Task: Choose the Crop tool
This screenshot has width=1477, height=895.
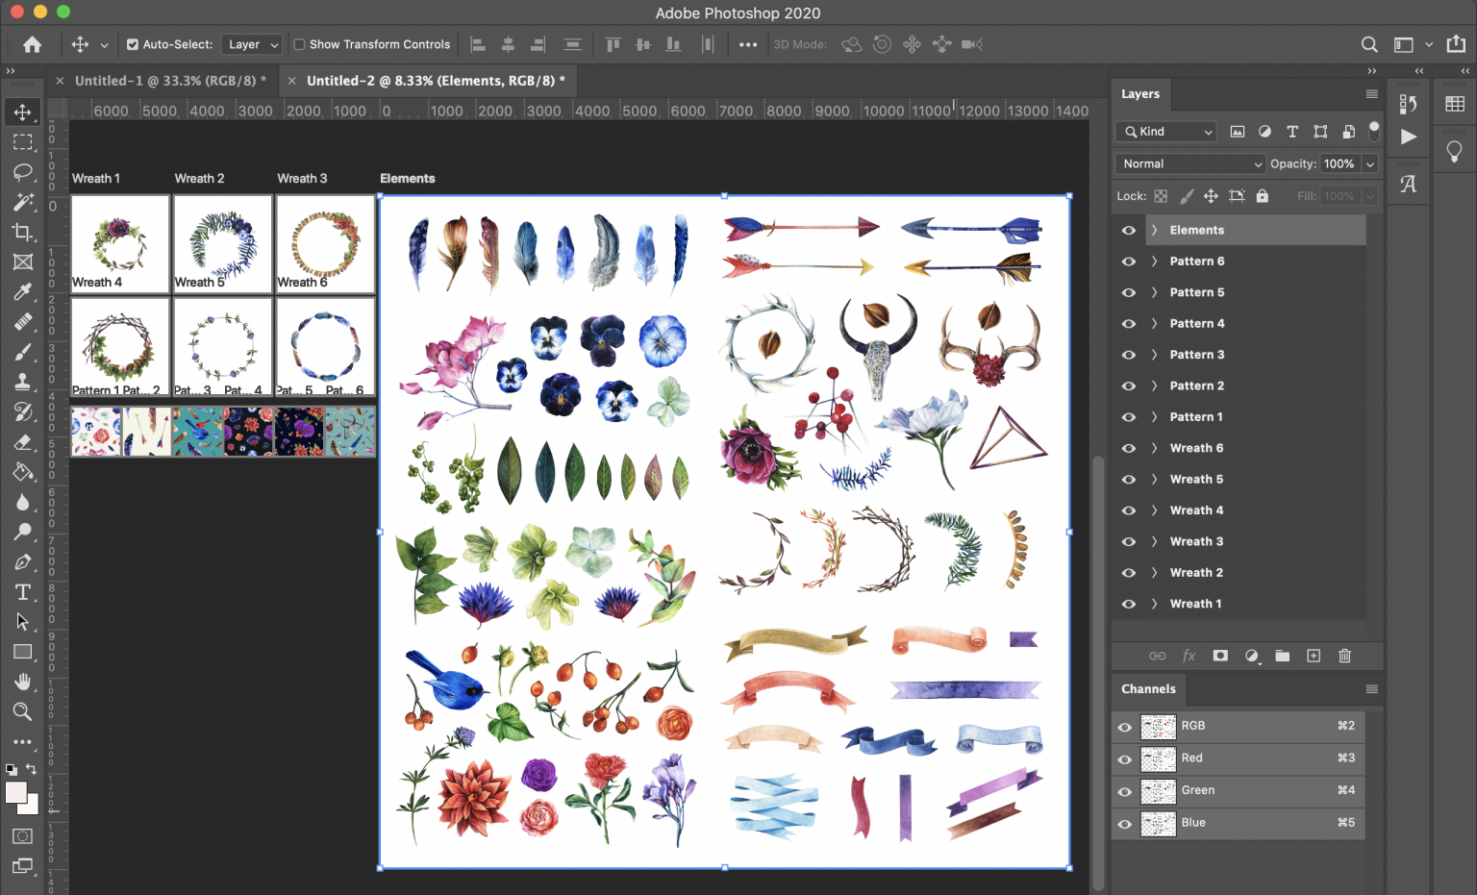Action: tap(22, 232)
